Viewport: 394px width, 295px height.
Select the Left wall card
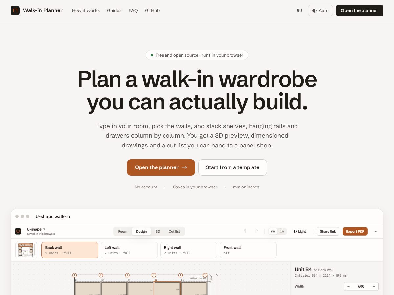129,250
